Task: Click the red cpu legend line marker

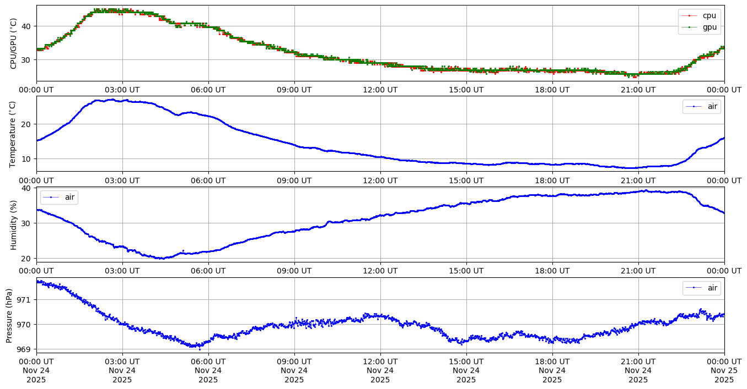Action: click(689, 15)
